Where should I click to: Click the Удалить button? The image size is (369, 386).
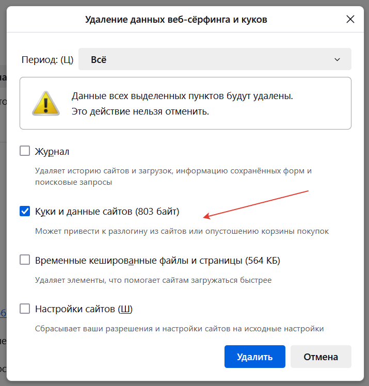point(255,357)
